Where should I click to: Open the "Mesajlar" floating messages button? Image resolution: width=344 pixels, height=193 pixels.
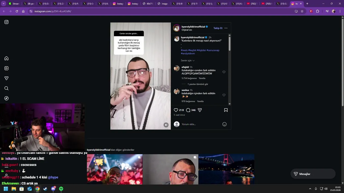[x=313, y=174]
